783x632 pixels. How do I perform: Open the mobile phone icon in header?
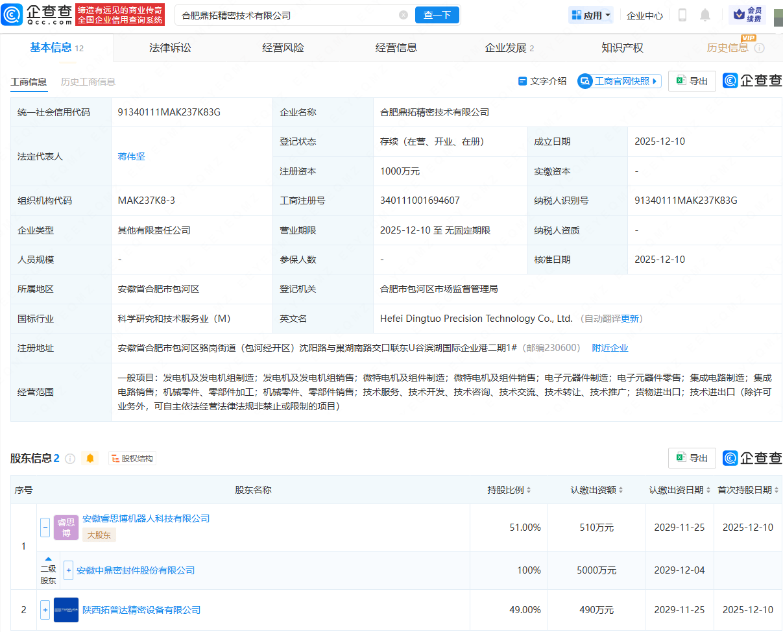pyautogui.click(x=682, y=15)
